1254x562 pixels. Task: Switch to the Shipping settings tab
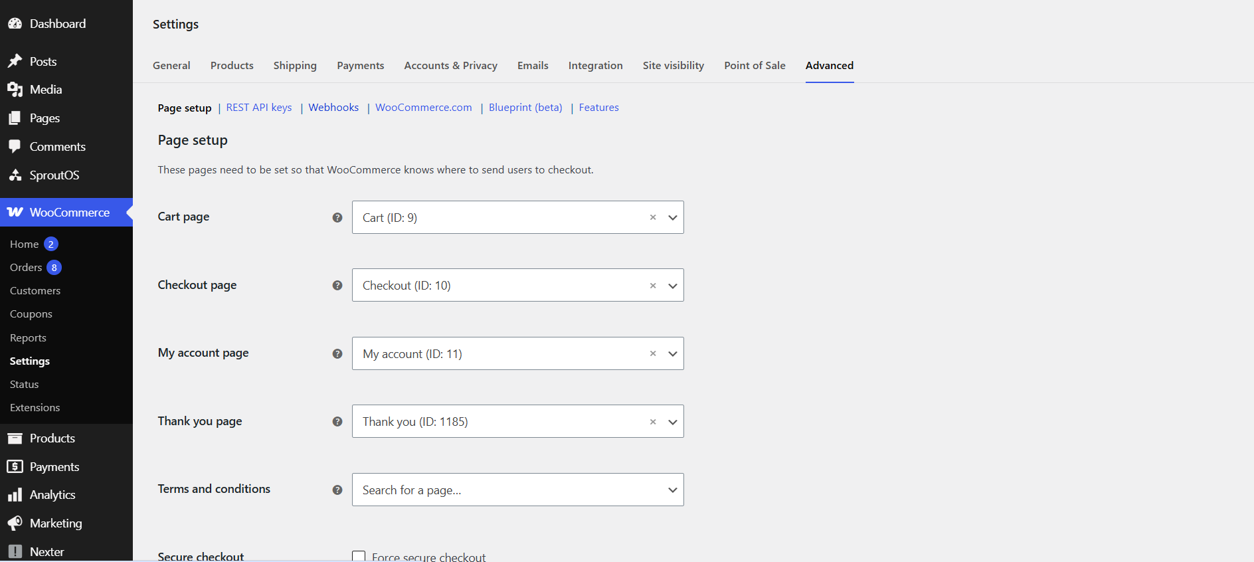click(295, 65)
